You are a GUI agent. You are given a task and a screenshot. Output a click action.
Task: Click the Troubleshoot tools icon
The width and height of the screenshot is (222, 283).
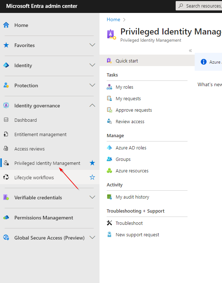[109, 223]
